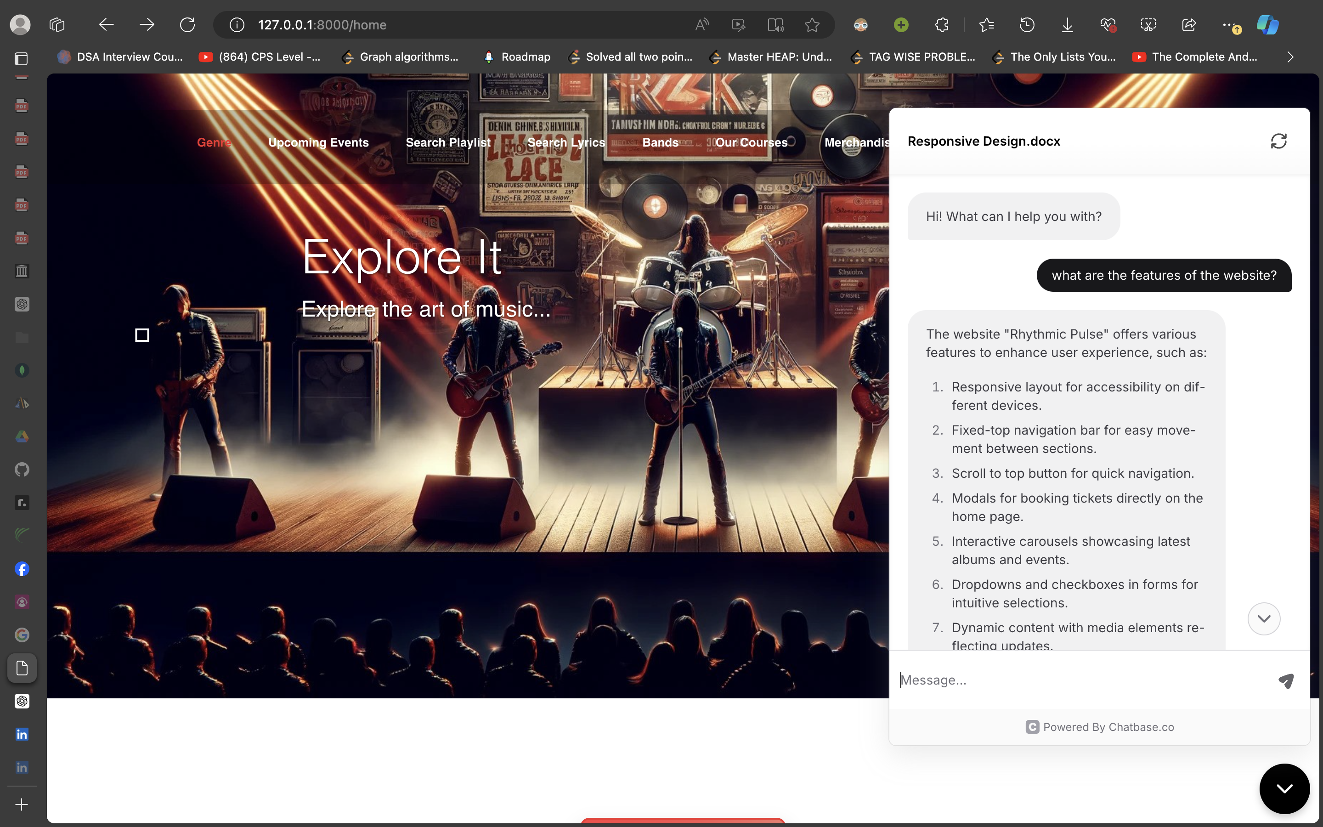The width and height of the screenshot is (1323, 827).
Task: Expand bookmarks bar overflow chevron
Action: [1290, 57]
